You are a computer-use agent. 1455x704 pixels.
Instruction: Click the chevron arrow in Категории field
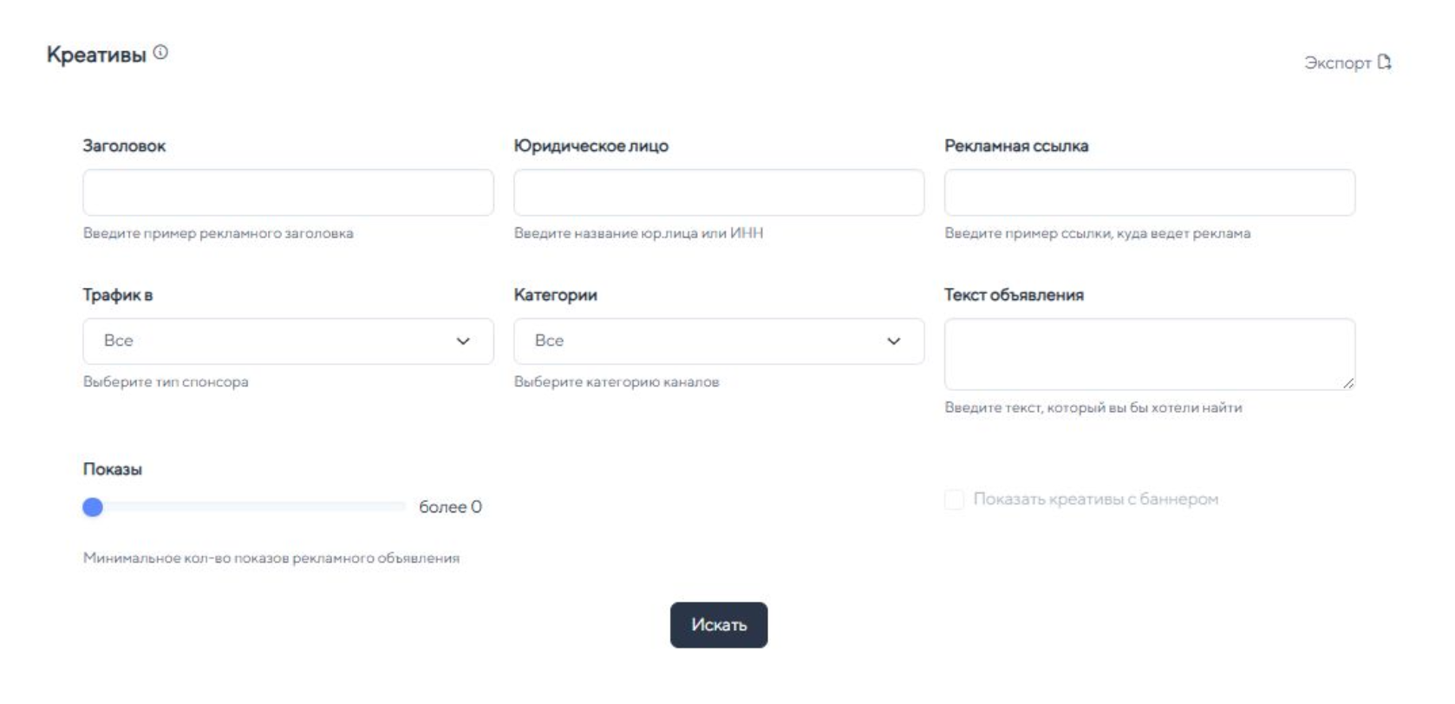pos(893,342)
